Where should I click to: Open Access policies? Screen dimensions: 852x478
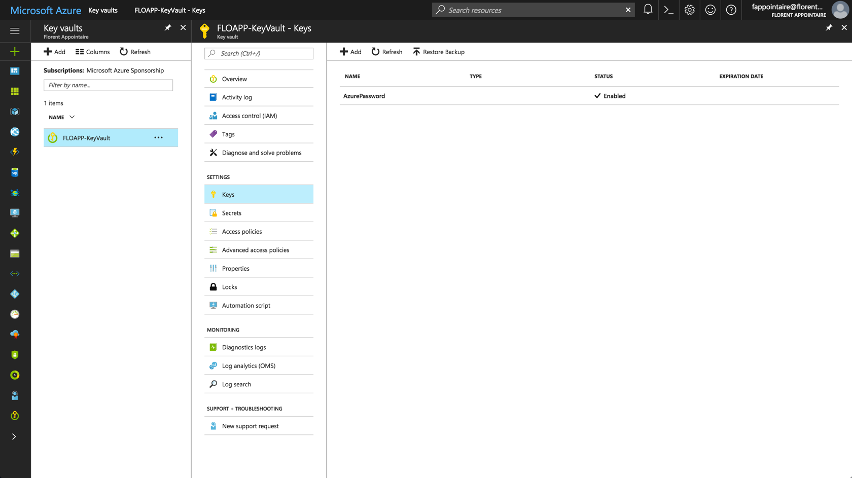click(259, 231)
